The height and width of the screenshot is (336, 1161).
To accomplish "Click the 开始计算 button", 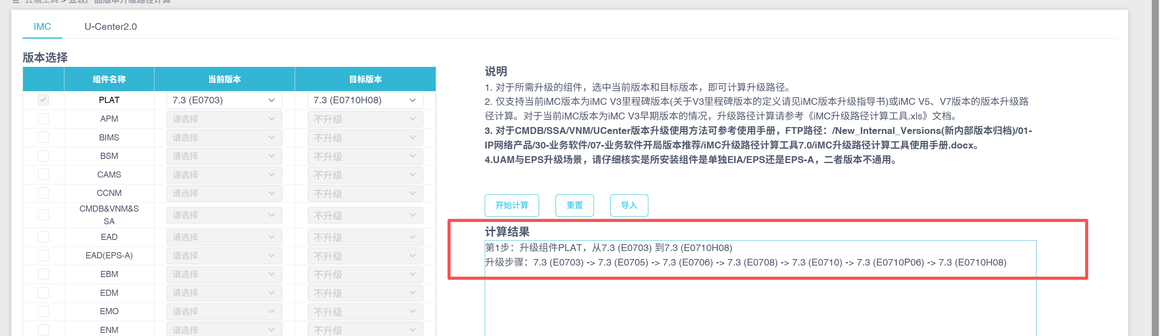I will (x=512, y=206).
